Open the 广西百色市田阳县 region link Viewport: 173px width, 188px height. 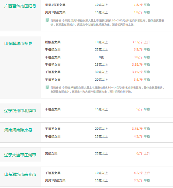point(20,6)
